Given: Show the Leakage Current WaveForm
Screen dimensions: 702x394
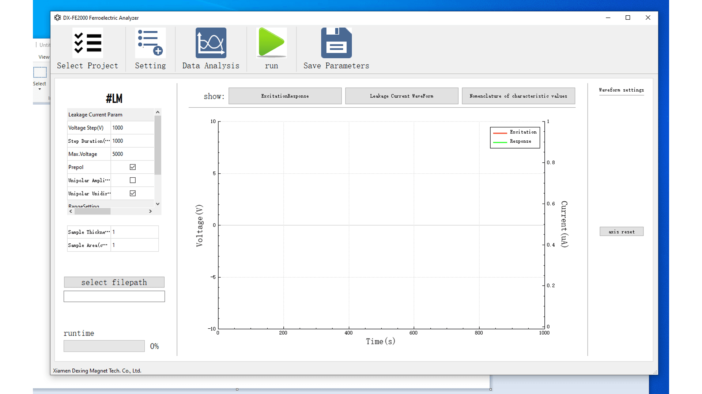Looking at the screenshot, I should click(401, 96).
